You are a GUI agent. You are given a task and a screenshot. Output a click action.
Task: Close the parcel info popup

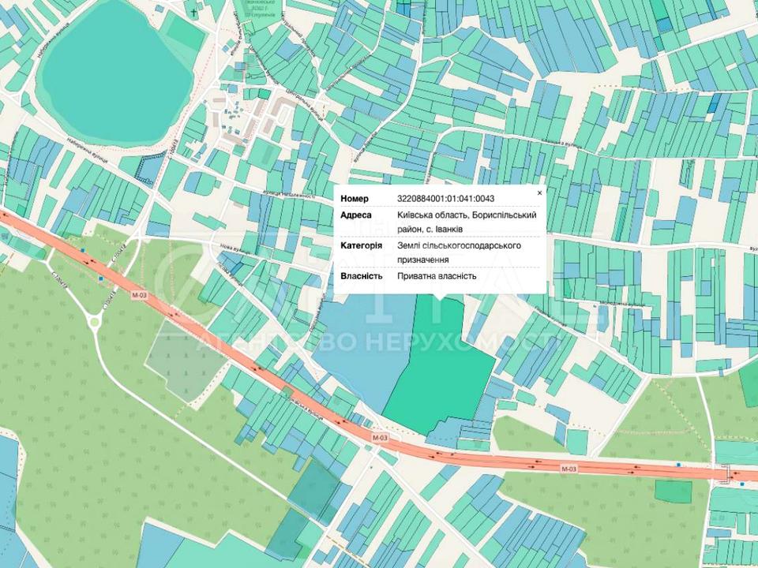[x=540, y=192]
